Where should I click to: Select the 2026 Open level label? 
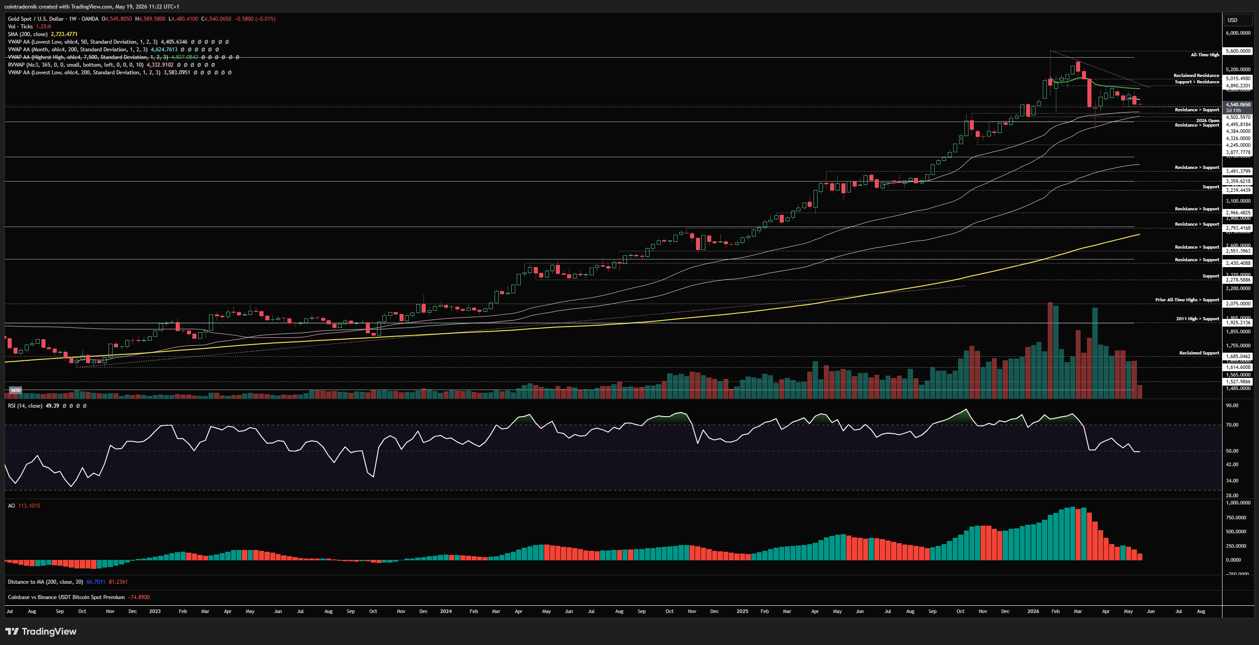(x=1208, y=120)
